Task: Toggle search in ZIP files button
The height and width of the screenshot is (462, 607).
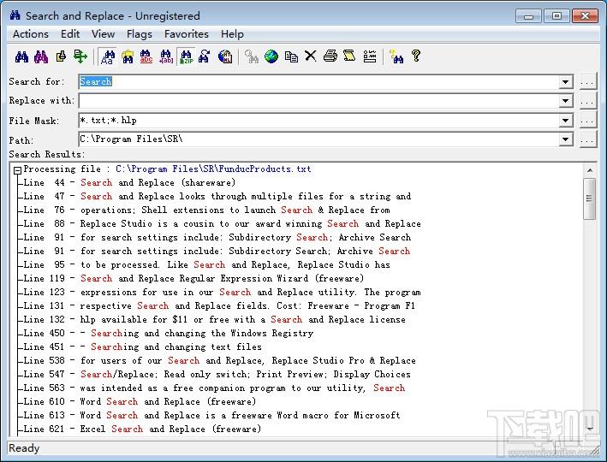Action: [x=186, y=56]
